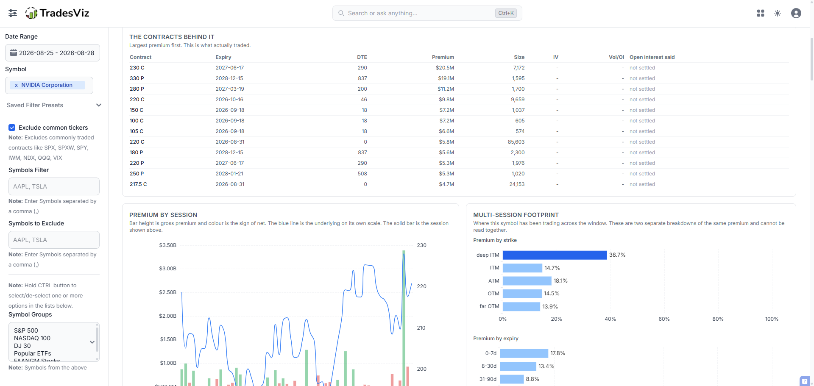This screenshot has width=814, height=386.
Task: Click The Contracts Behind It heading
Action: pos(172,37)
